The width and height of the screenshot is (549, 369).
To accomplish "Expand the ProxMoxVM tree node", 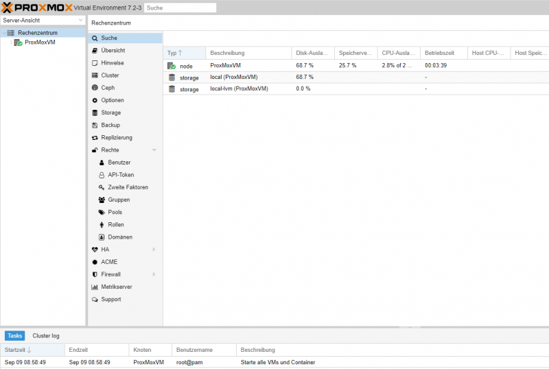I will 11,43.
